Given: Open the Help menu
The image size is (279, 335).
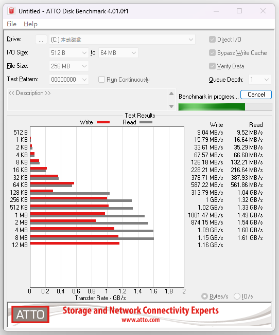Looking at the screenshot, I should click(x=30, y=24).
